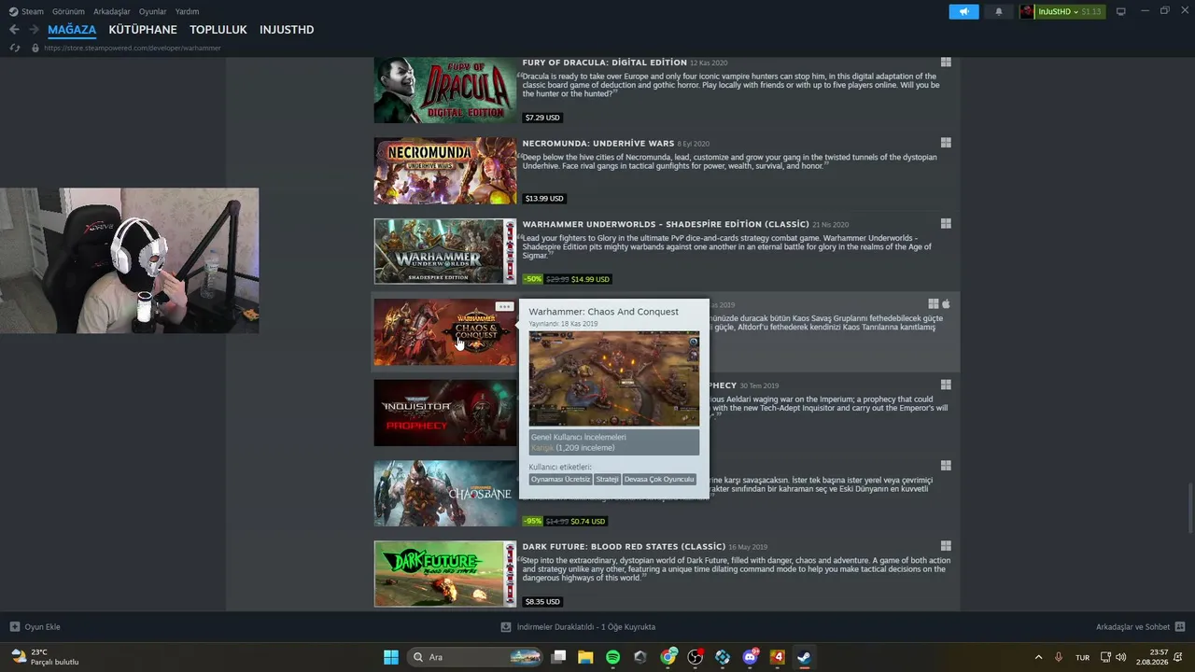1195x672 pixels.
Task: Open Fury of Dracula: Digital Edition title
Action: [604, 63]
